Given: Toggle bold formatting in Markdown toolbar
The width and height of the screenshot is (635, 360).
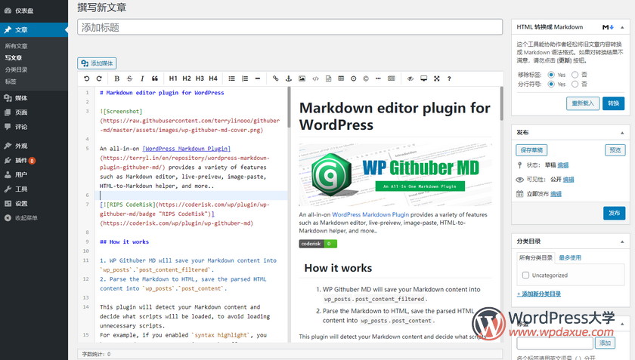Looking at the screenshot, I should click(x=116, y=78).
